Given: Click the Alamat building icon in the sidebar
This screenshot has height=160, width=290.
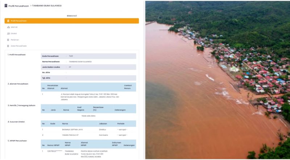Looking at the screenshot, I should click(8, 27).
